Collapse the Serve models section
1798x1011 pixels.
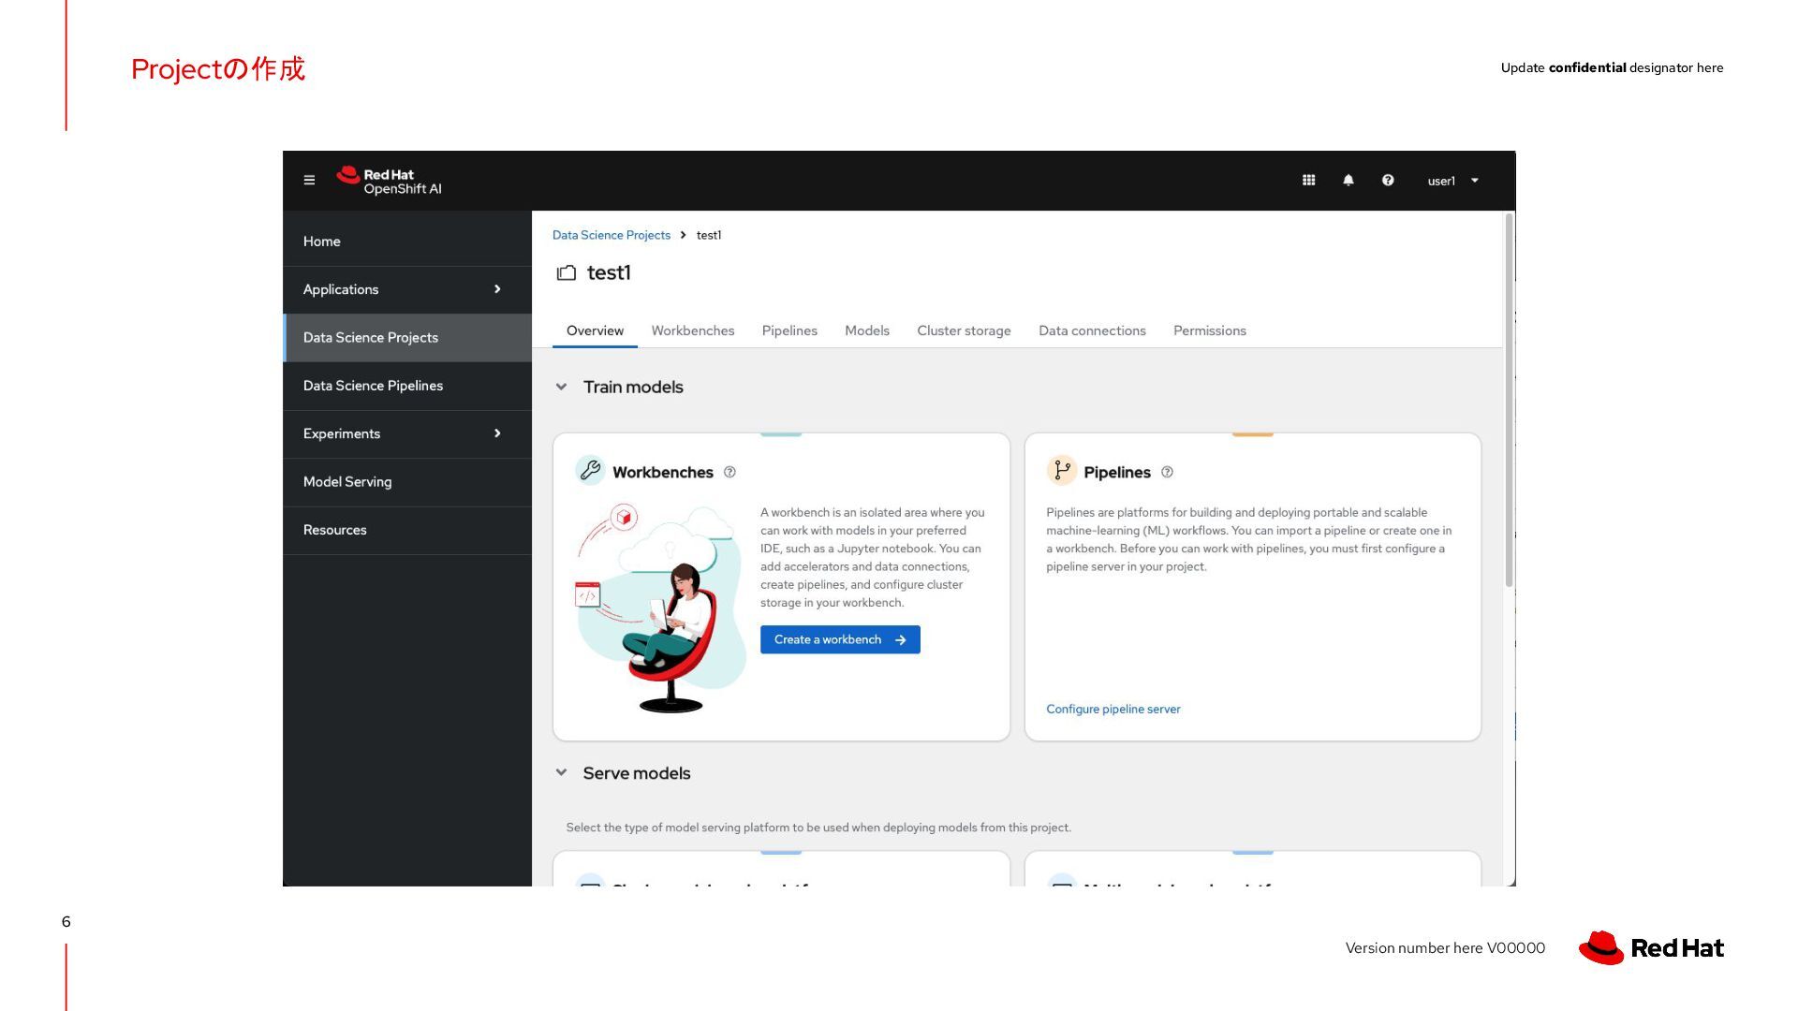(x=561, y=773)
